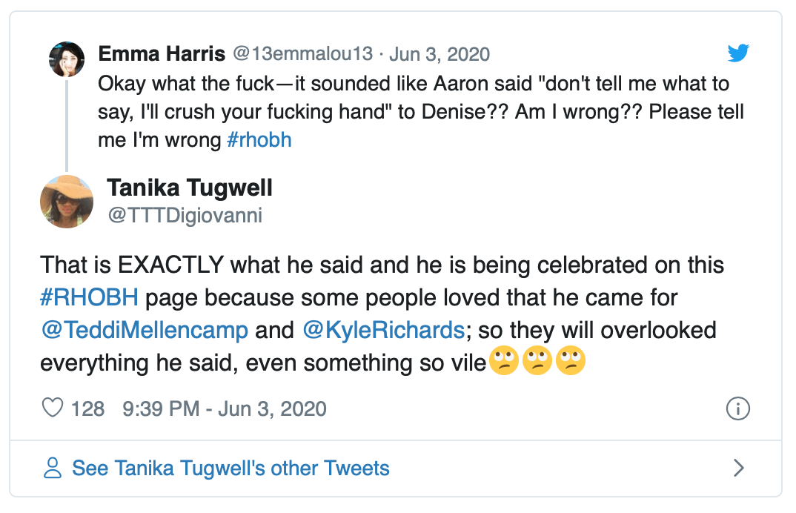Open the tweet info icon

[x=738, y=408]
